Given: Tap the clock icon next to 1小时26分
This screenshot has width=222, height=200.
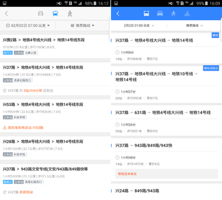Looking at the screenshot, I should 117,125.
